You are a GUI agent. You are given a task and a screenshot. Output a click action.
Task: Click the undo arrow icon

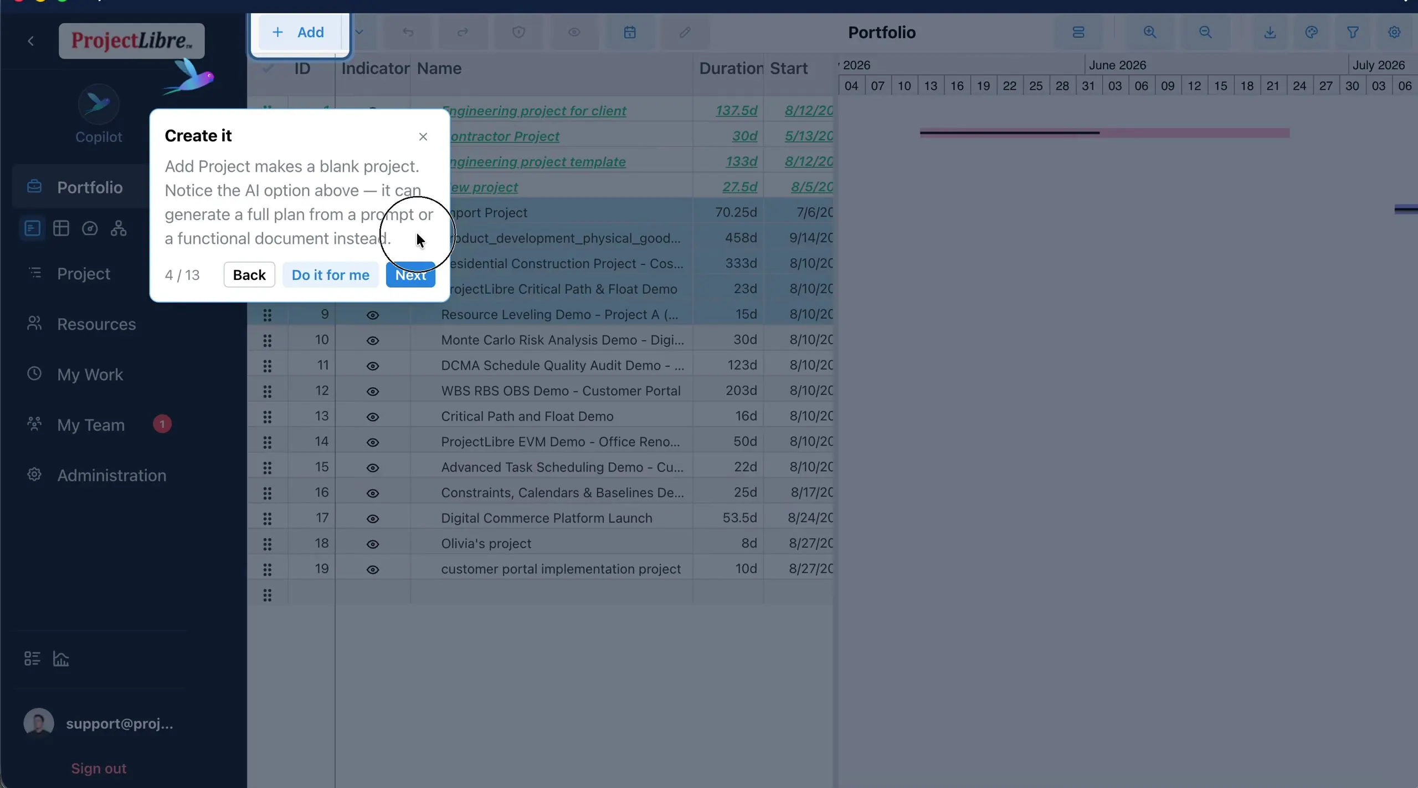408,32
